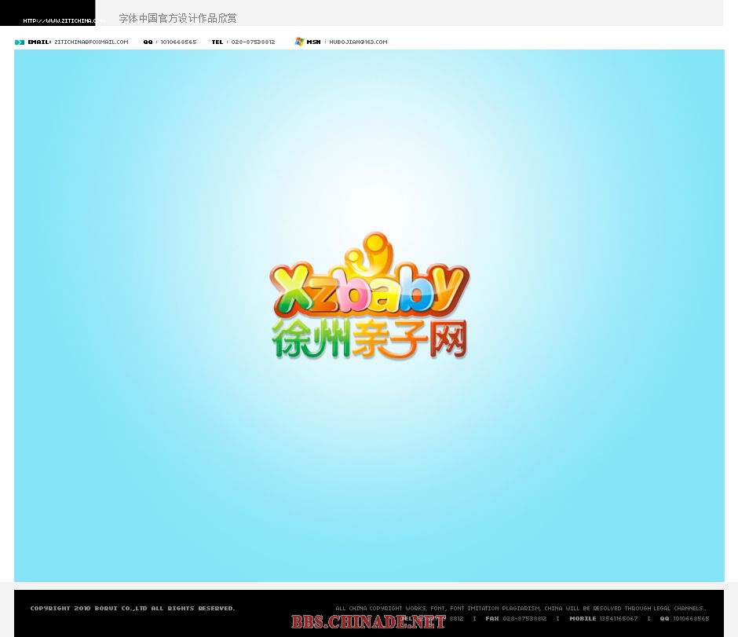The height and width of the screenshot is (637, 738).
Task: Click the FAX number in the footer
Action: pos(524,619)
